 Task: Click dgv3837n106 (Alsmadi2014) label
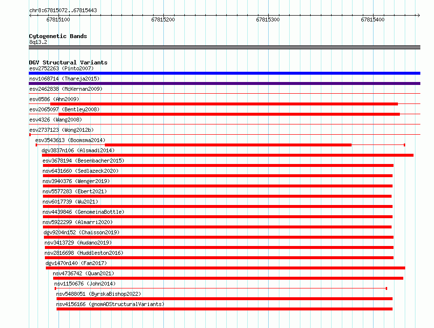pyautogui.click(x=78, y=150)
